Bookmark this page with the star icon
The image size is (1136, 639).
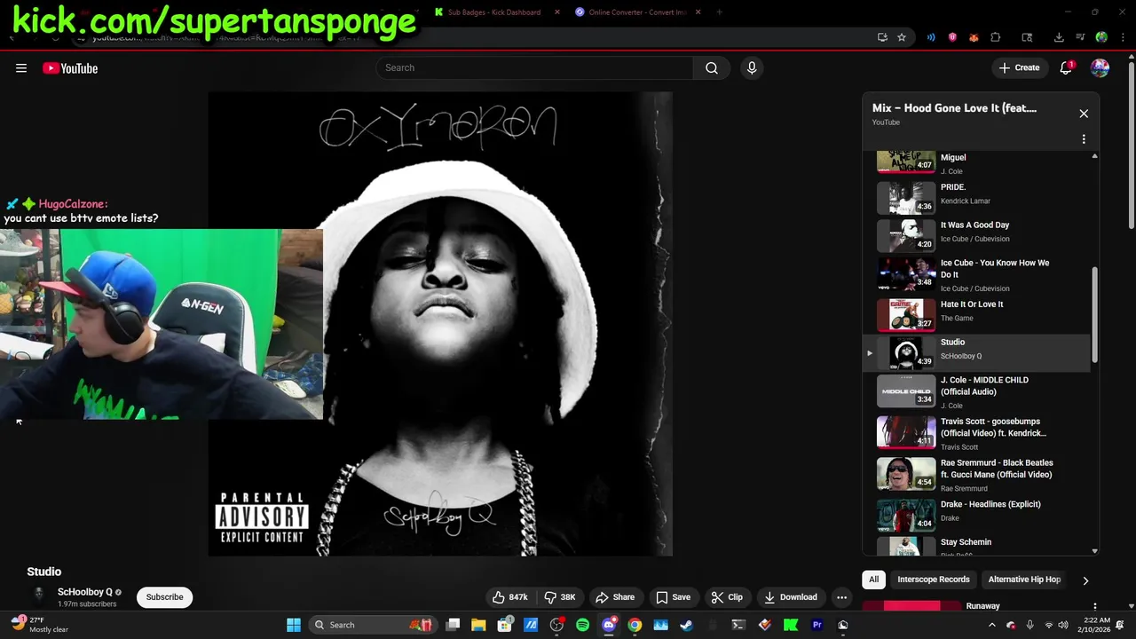[x=902, y=37]
